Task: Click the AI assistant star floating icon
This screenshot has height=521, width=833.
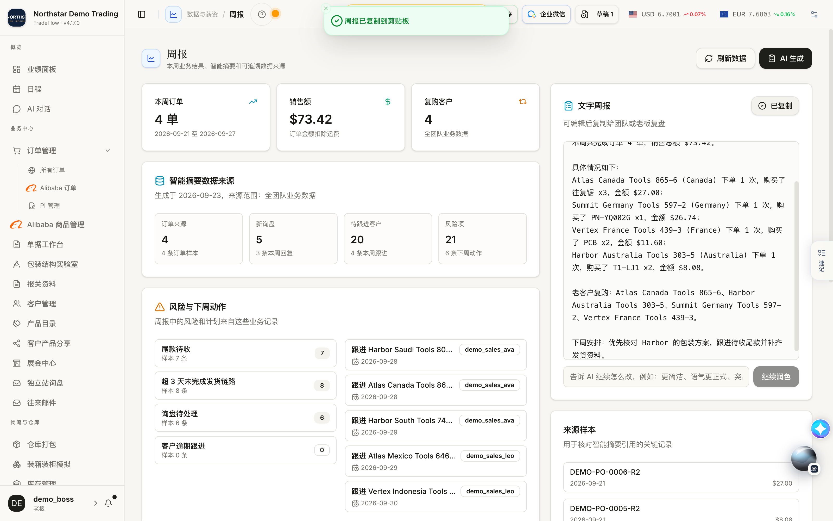Action: click(x=820, y=429)
